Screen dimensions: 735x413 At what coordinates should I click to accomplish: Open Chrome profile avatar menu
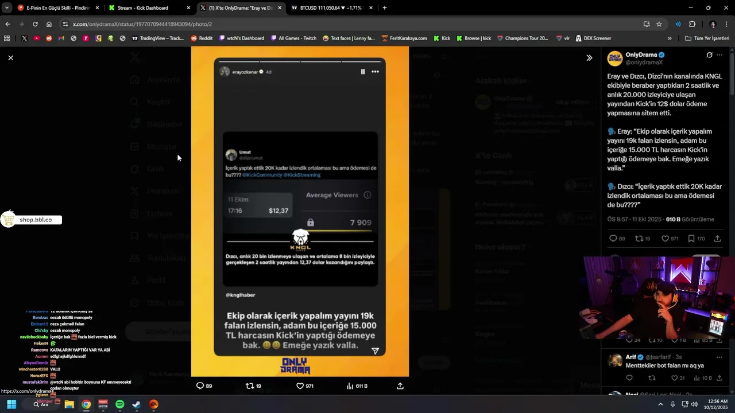coord(713,24)
